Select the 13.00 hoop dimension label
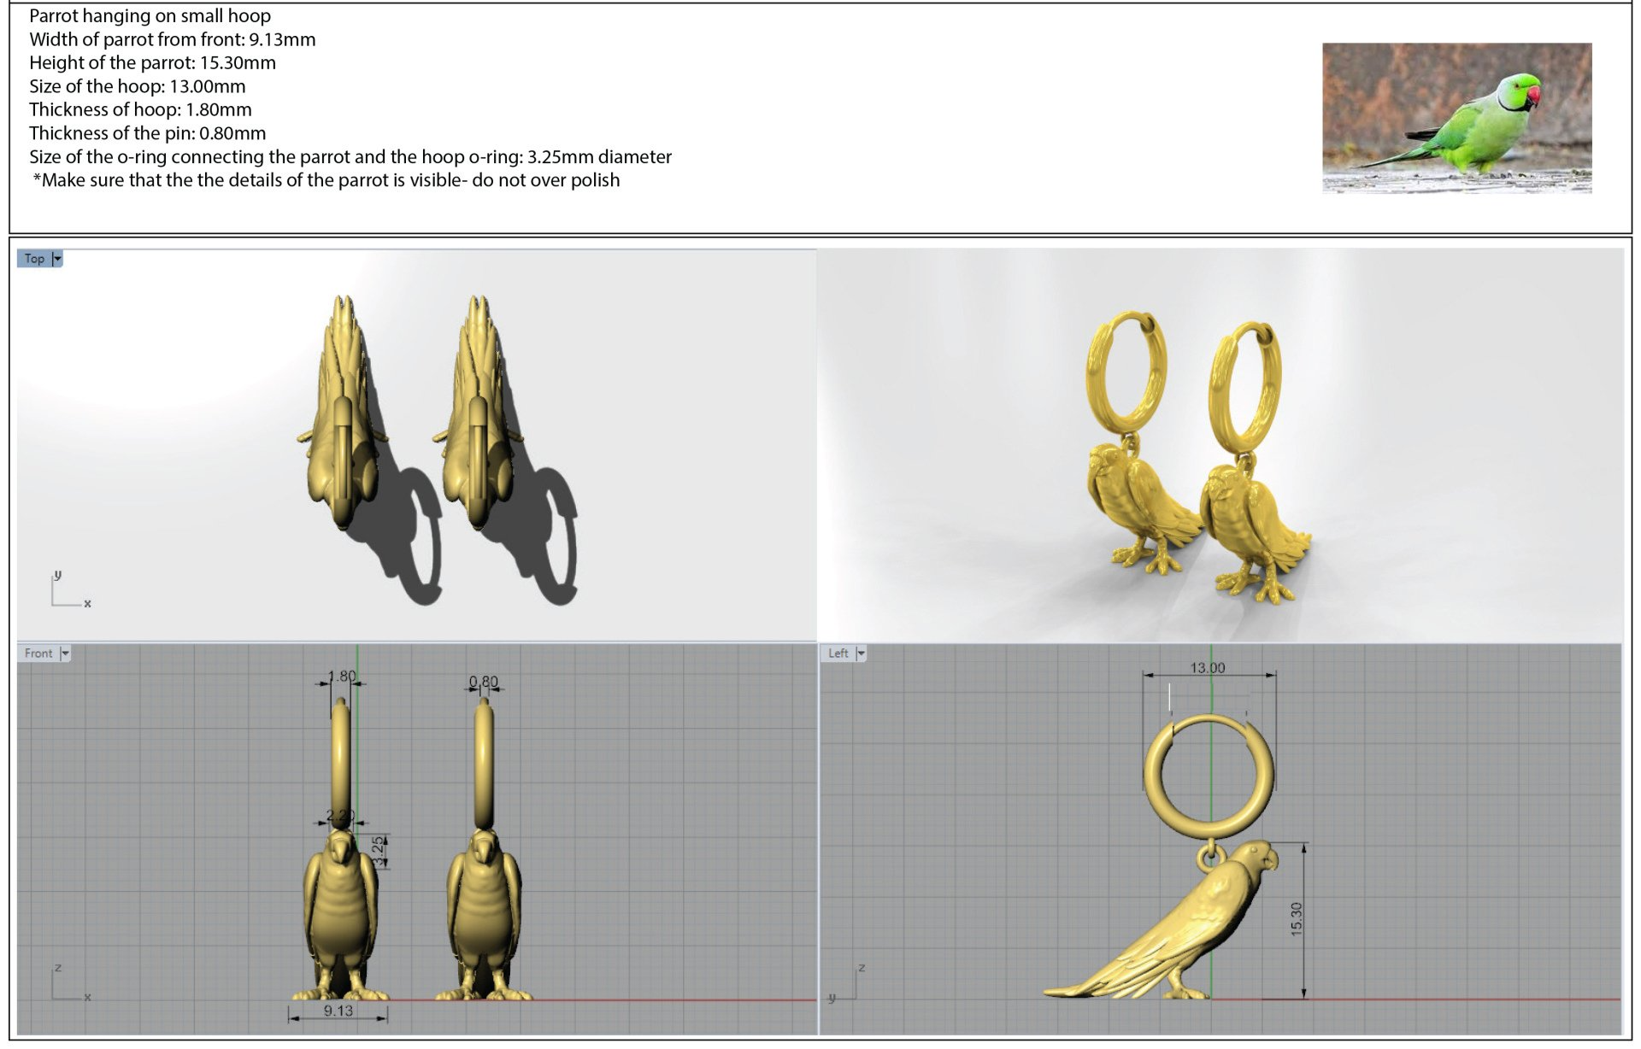Viewport: 1641px width, 1049px height. (1207, 668)
